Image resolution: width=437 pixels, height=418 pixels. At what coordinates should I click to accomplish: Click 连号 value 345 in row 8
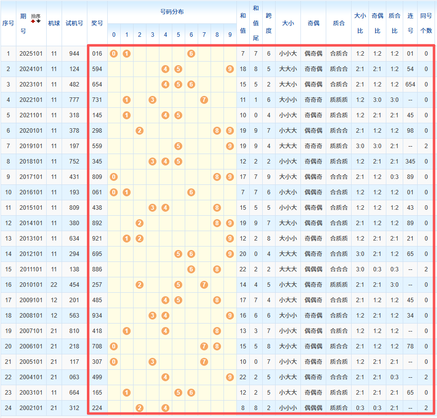click(x=410, y=162)
